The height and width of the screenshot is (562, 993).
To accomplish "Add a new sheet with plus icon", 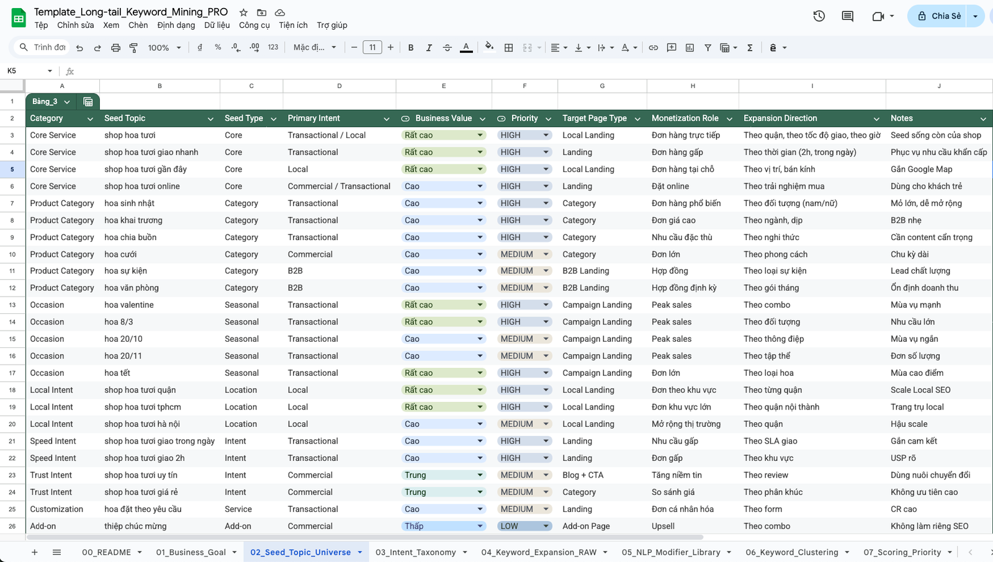I will [x=35, y=552].
